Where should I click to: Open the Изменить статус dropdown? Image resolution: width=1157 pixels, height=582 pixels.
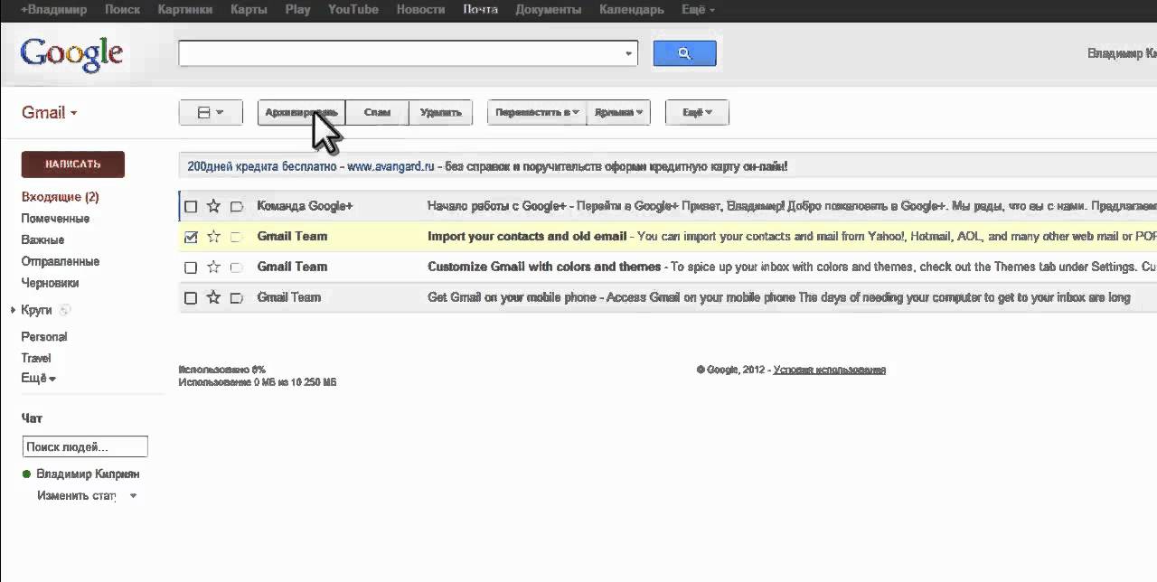pyautogui.click(x=134, y=496)
